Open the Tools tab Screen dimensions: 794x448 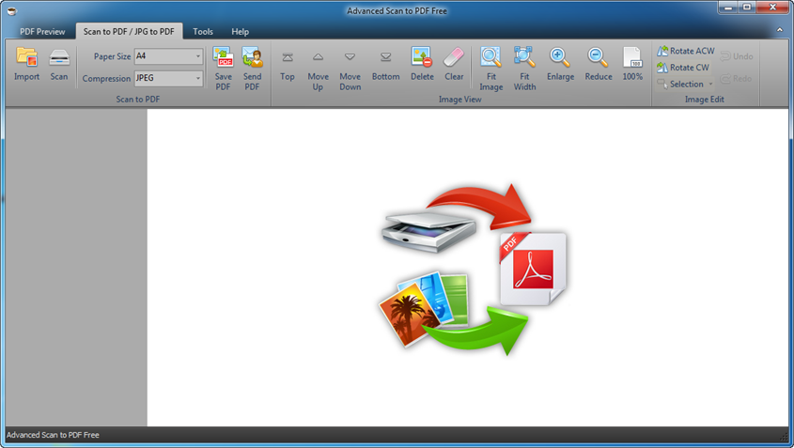(203, 31)
